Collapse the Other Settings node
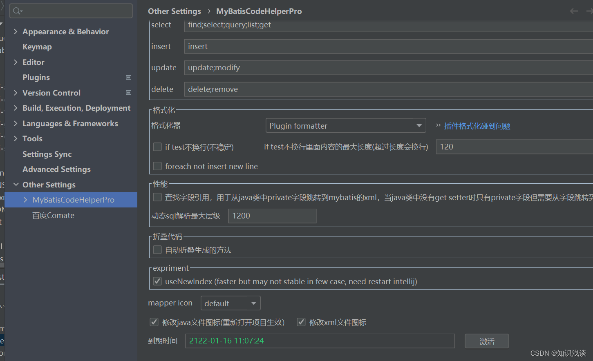This screenshot has width=593, height=361. pyautogui.click(x=16, y=185)
